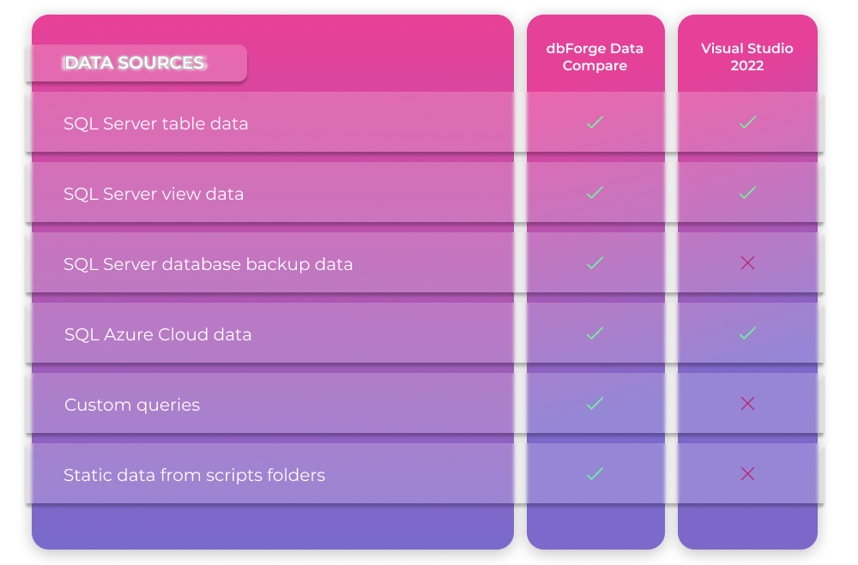The height and width of the screenshot is (565, 858).
Task: Click dbForge checkmark for database backup data
Action: (x=595, y=263)
